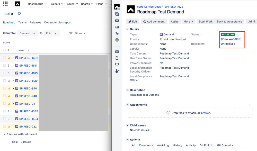
Task: Check the box for SPIRESD-1611
Action: 5,65
